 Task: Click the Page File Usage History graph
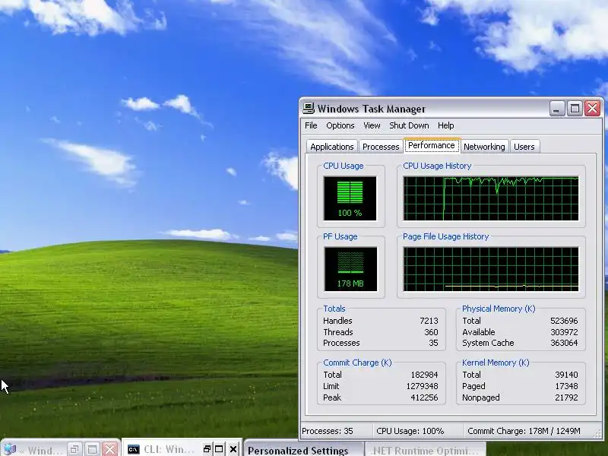(x=491, y=269)
